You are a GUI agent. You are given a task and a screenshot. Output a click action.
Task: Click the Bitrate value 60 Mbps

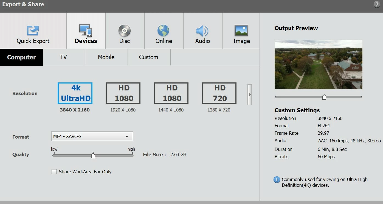(326, 157)
